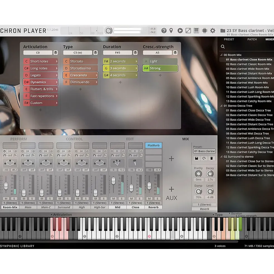Select the Legato articulation

tap(40, 75)
